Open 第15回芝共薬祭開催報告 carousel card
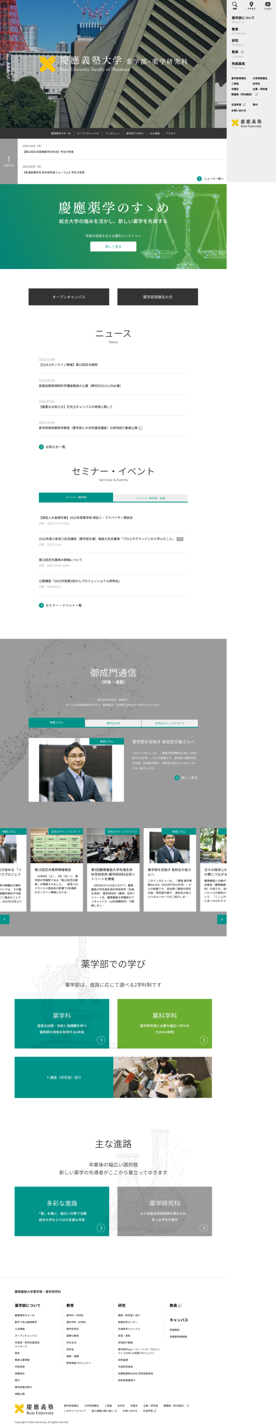The image size is (276, 1428). click(56, 870)
